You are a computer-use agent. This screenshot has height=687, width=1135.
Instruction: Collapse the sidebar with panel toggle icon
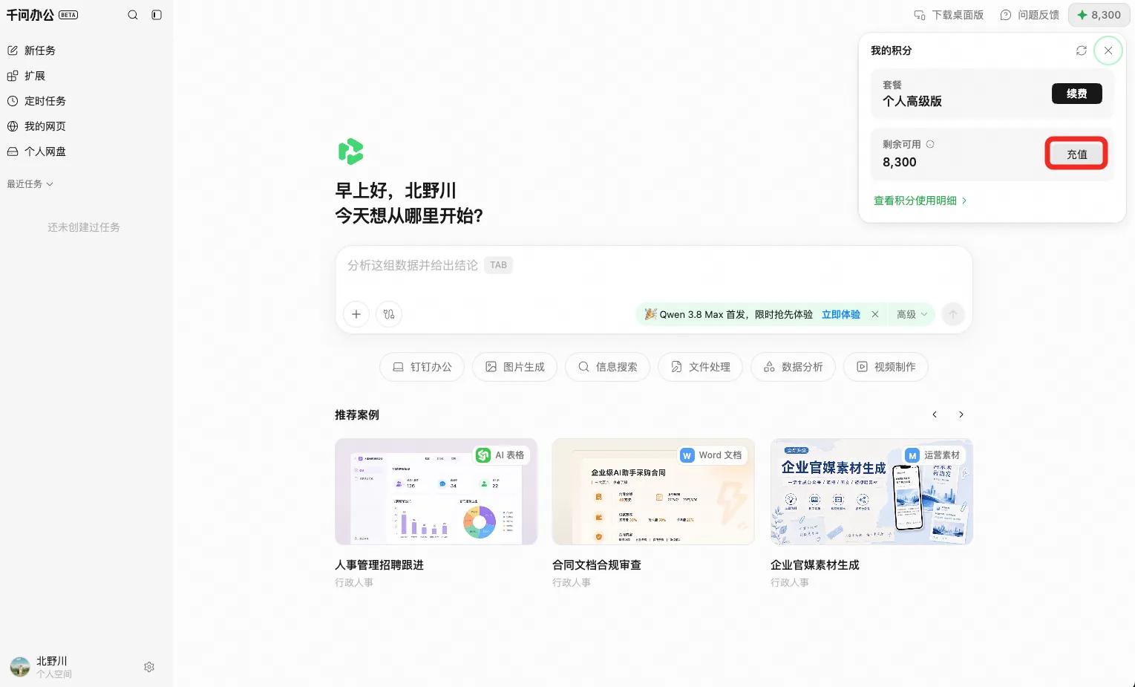click(x=157, y=15)
